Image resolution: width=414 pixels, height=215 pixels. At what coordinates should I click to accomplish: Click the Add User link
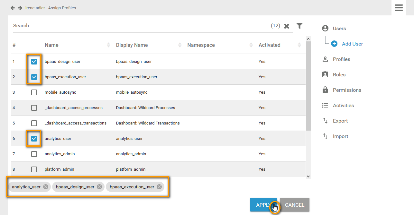point(352,44)
